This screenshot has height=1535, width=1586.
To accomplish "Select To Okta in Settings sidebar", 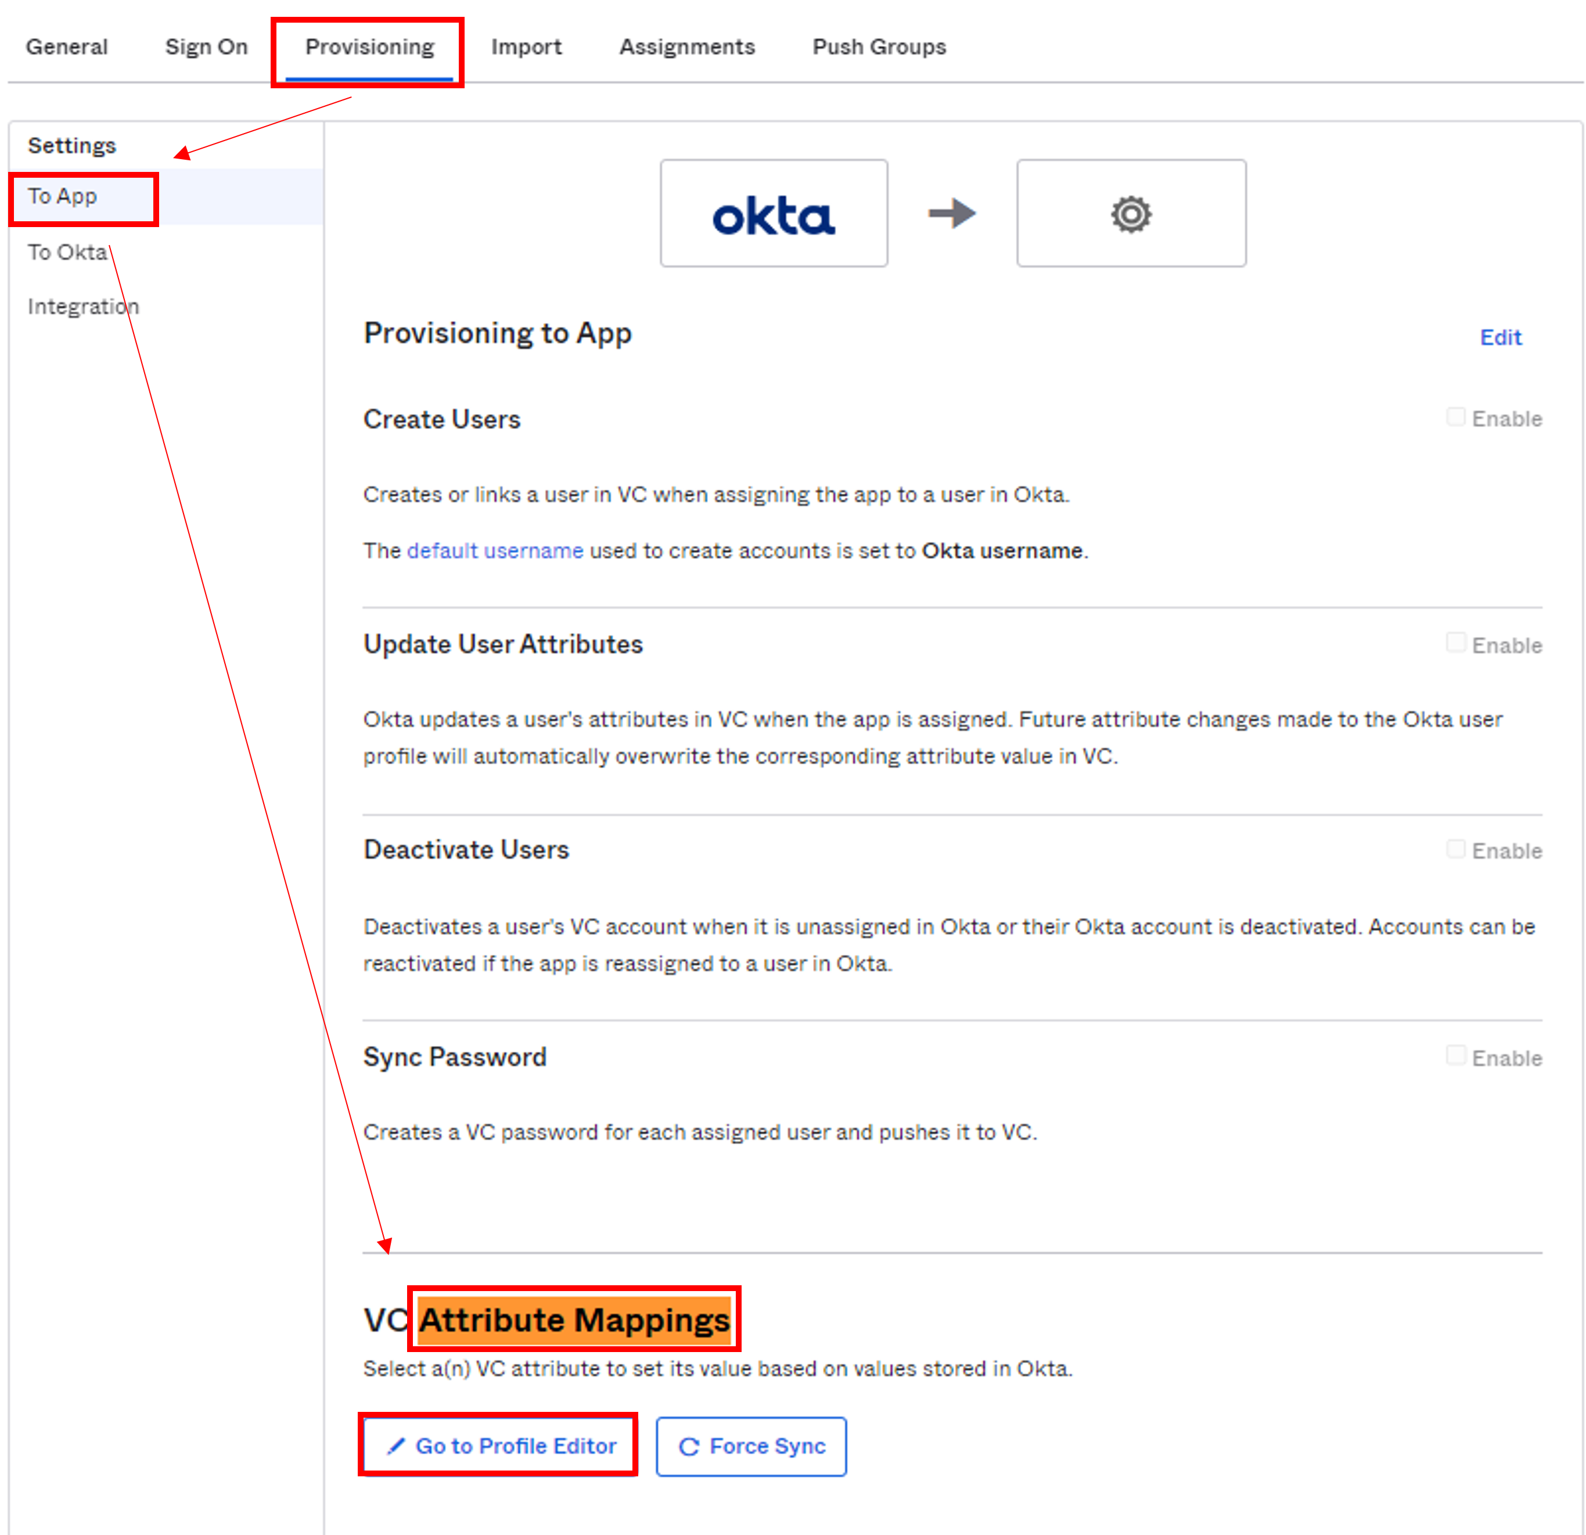I will tap(67, 253).
